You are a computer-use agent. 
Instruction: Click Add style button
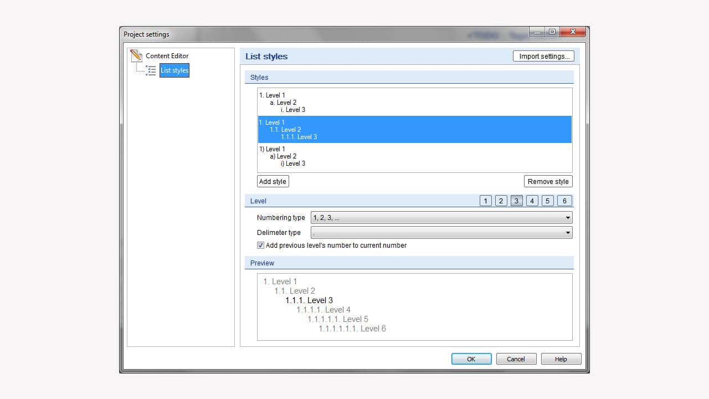click(x=273, y=182)
